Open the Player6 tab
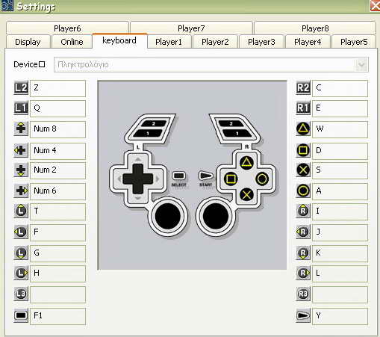380x337 pixels. click(x=67, y=28)
